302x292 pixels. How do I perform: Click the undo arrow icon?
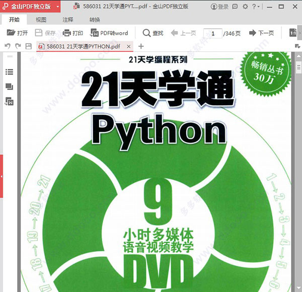pyautogui.click(x=8, y=46)
